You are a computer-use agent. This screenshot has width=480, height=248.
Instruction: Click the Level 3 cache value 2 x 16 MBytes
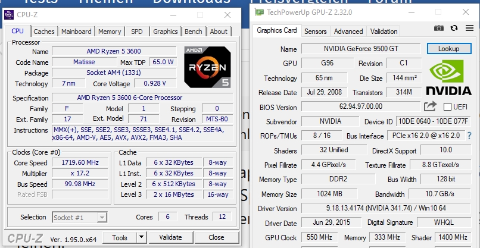point(173,194)
